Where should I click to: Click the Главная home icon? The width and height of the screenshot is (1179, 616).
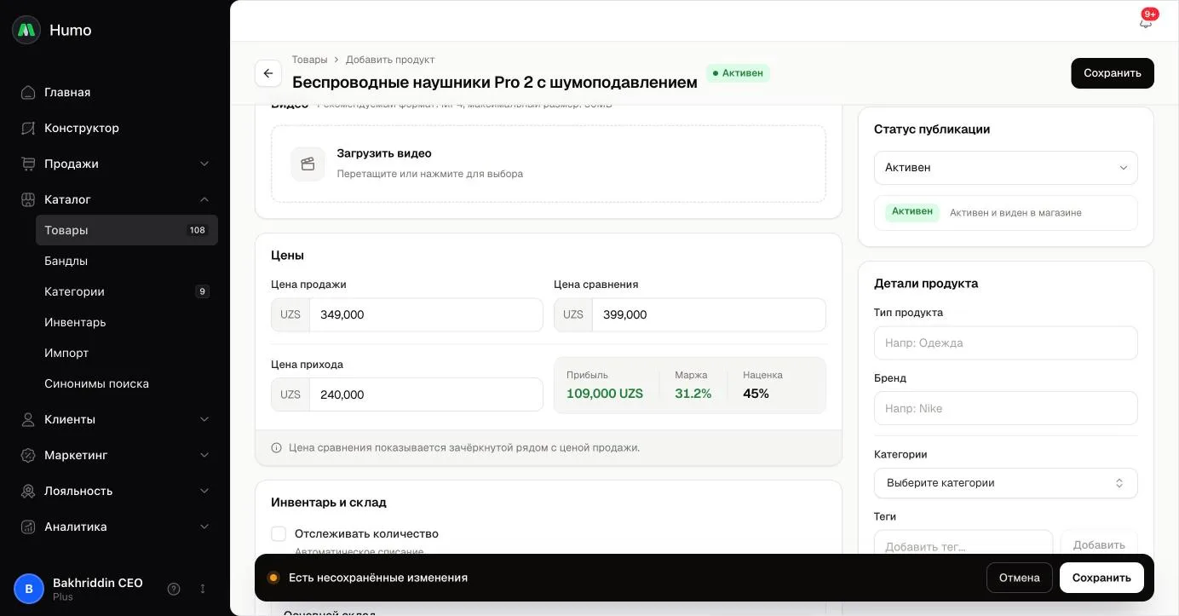coord(28,92)
